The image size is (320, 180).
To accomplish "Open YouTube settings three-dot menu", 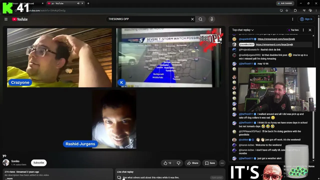I will 293,19.
